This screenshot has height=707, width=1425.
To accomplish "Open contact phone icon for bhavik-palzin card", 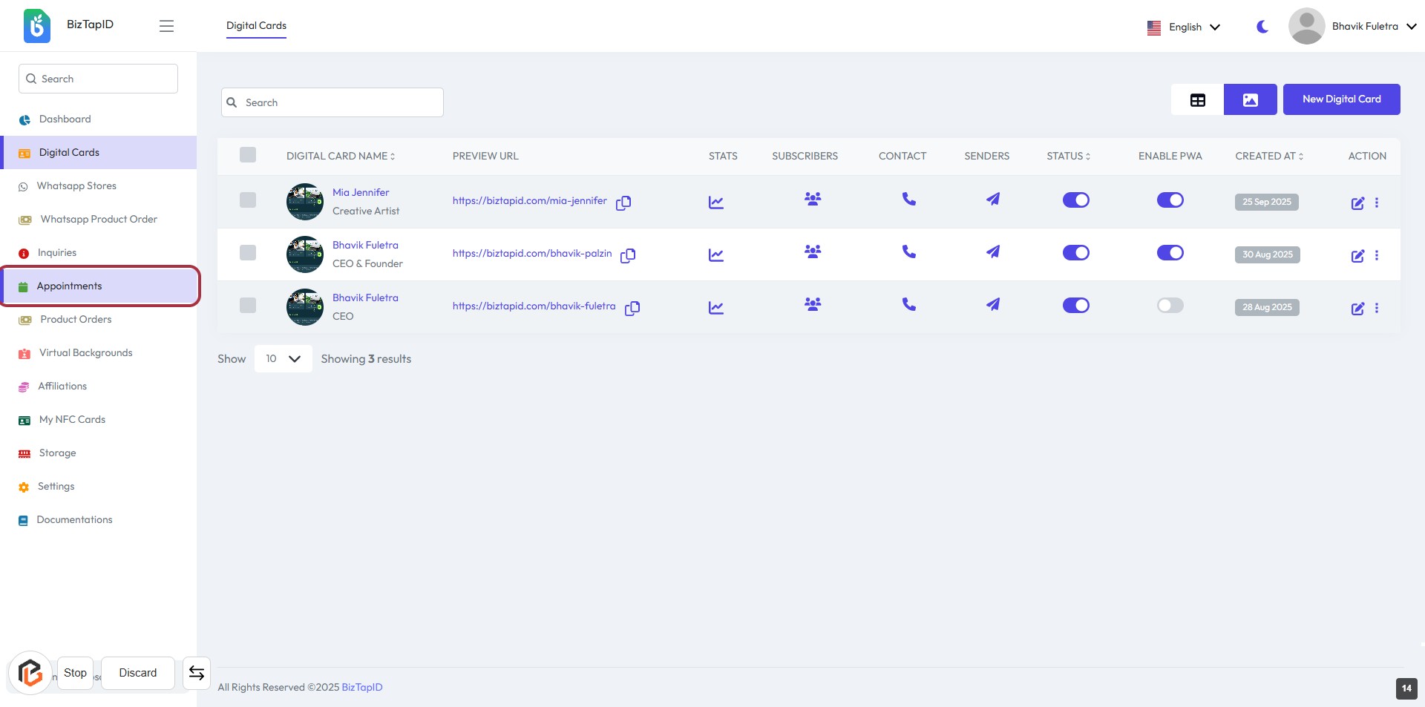I will (x=908, y=251).
